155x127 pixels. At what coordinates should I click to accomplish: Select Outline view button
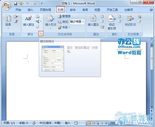click(x=102, y=123)
